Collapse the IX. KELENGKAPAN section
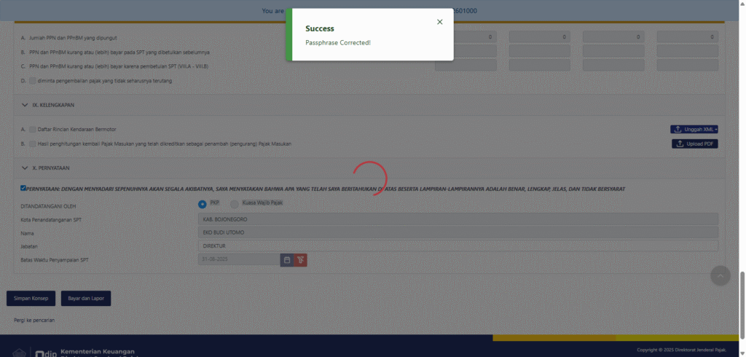 point(25,106)
